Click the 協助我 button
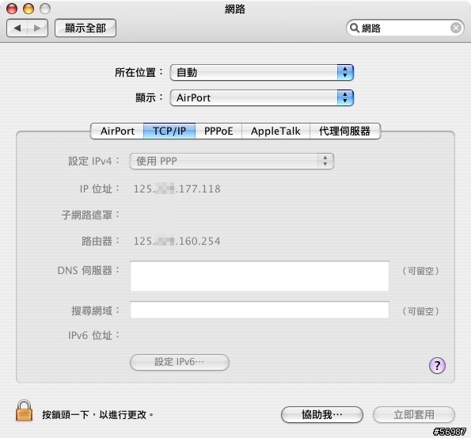Screen dimensions: 471x438 click(322, 415)
